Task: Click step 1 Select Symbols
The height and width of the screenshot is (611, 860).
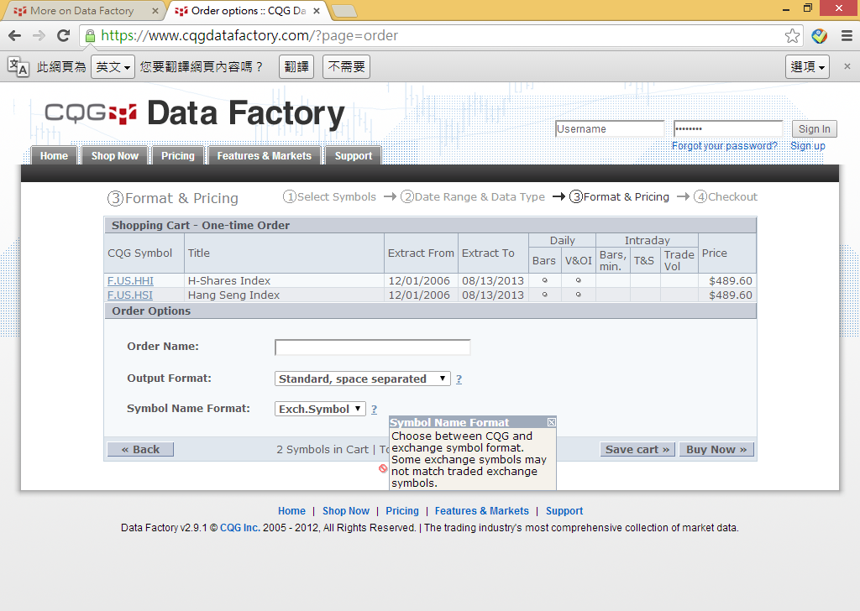Action: (x=329, y=196)
